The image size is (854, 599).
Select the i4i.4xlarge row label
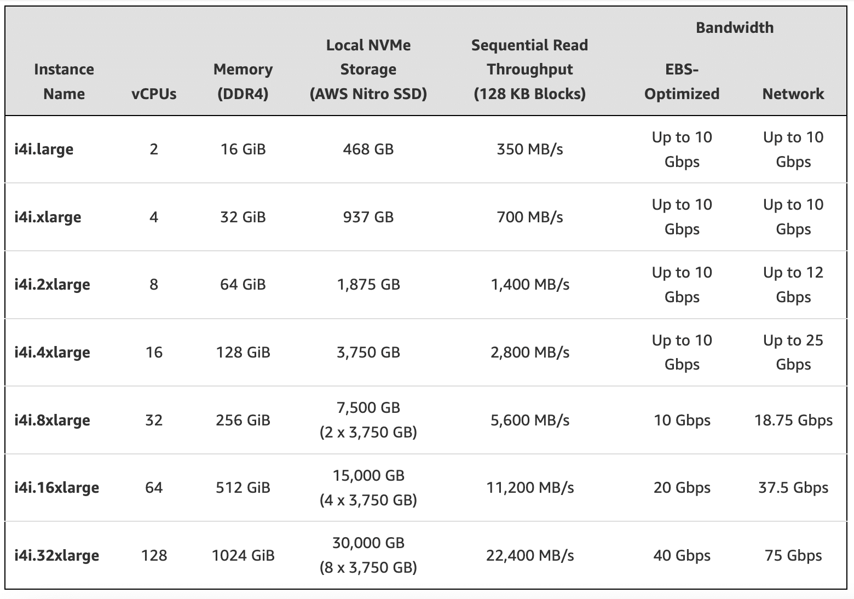click(52, 352)
